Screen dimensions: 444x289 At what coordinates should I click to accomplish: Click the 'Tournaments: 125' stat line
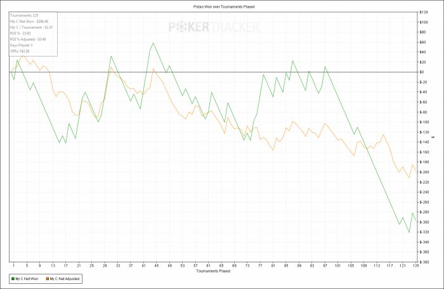[24, 15]
